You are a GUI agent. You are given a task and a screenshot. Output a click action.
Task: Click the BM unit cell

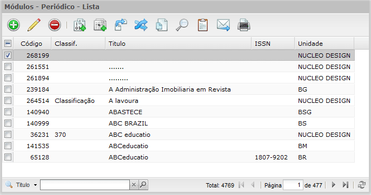pyautogui.click(x=303, y=146)
